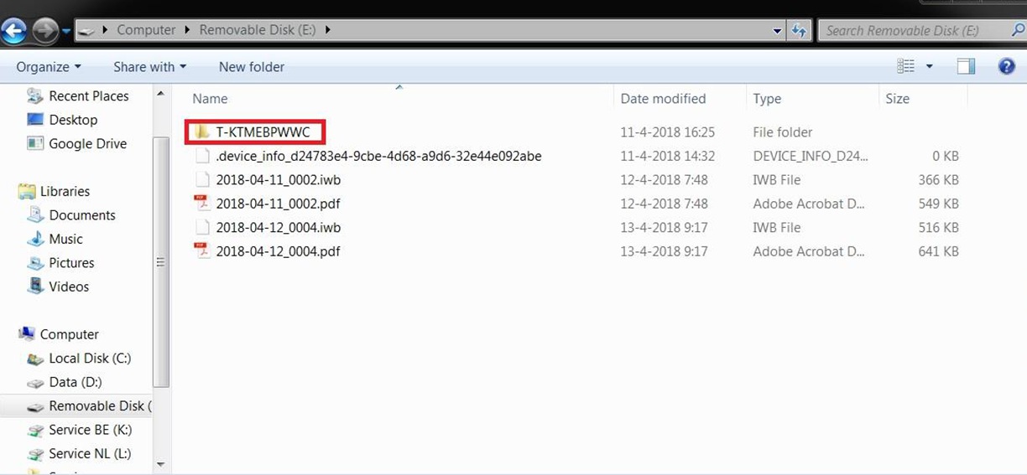Click date 11-4-2018 16:25 of T-KTMEBPWWC
1027x475 pixels.
click(667, 132)
